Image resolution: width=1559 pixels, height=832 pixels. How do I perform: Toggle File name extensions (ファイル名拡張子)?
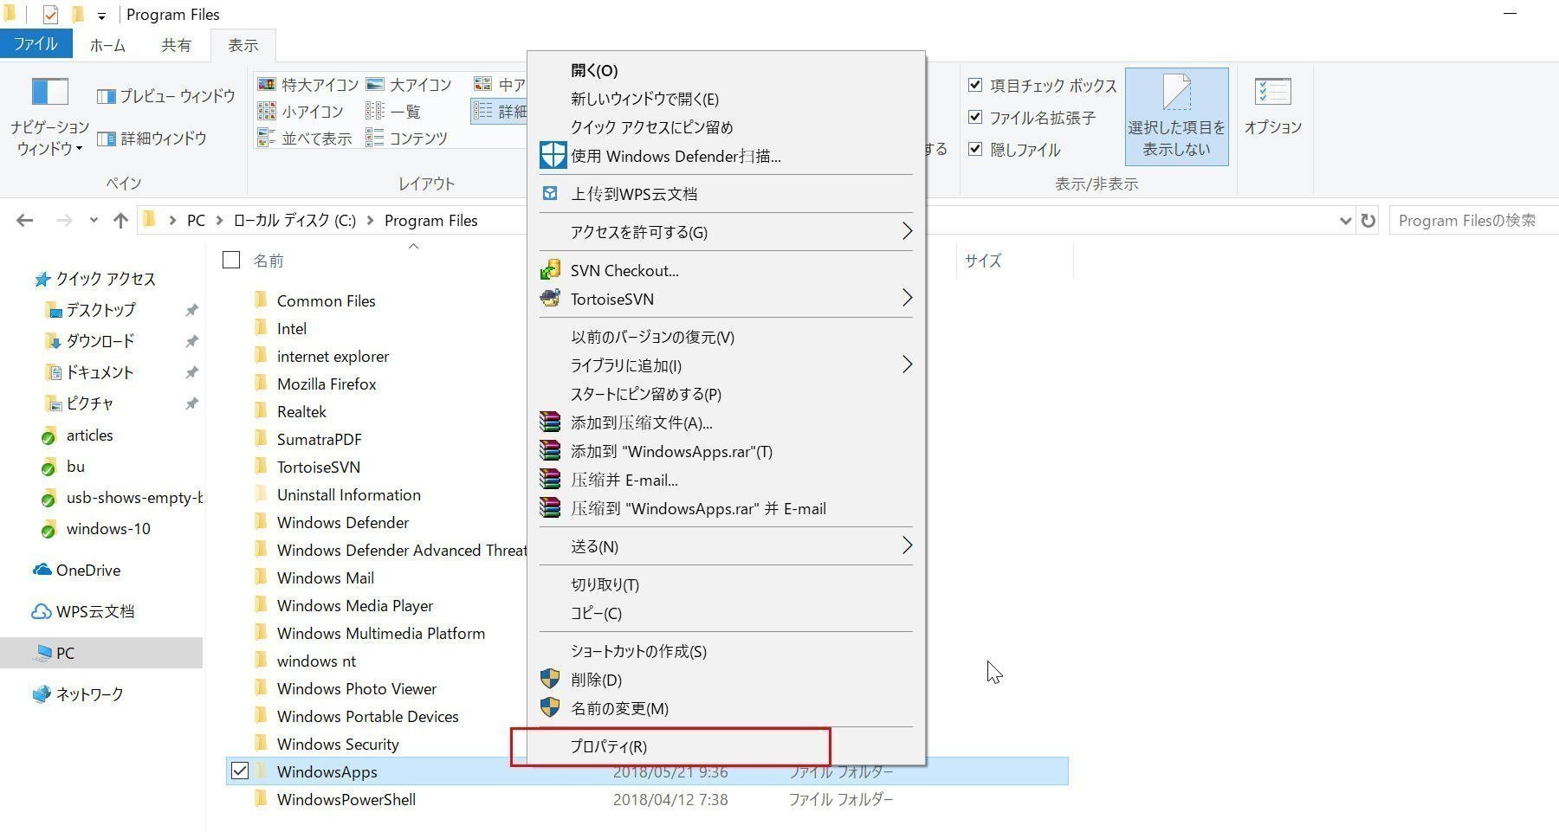click(x=975, y=117)
